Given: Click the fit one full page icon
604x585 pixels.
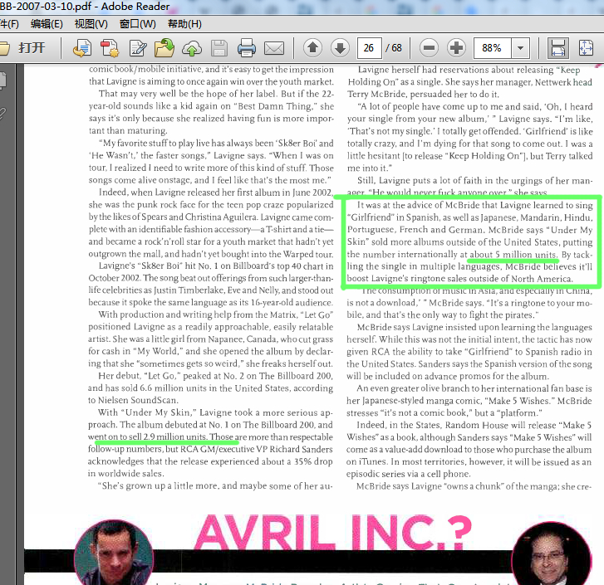Looking at the screenshot, I should [x=586, y=48].
